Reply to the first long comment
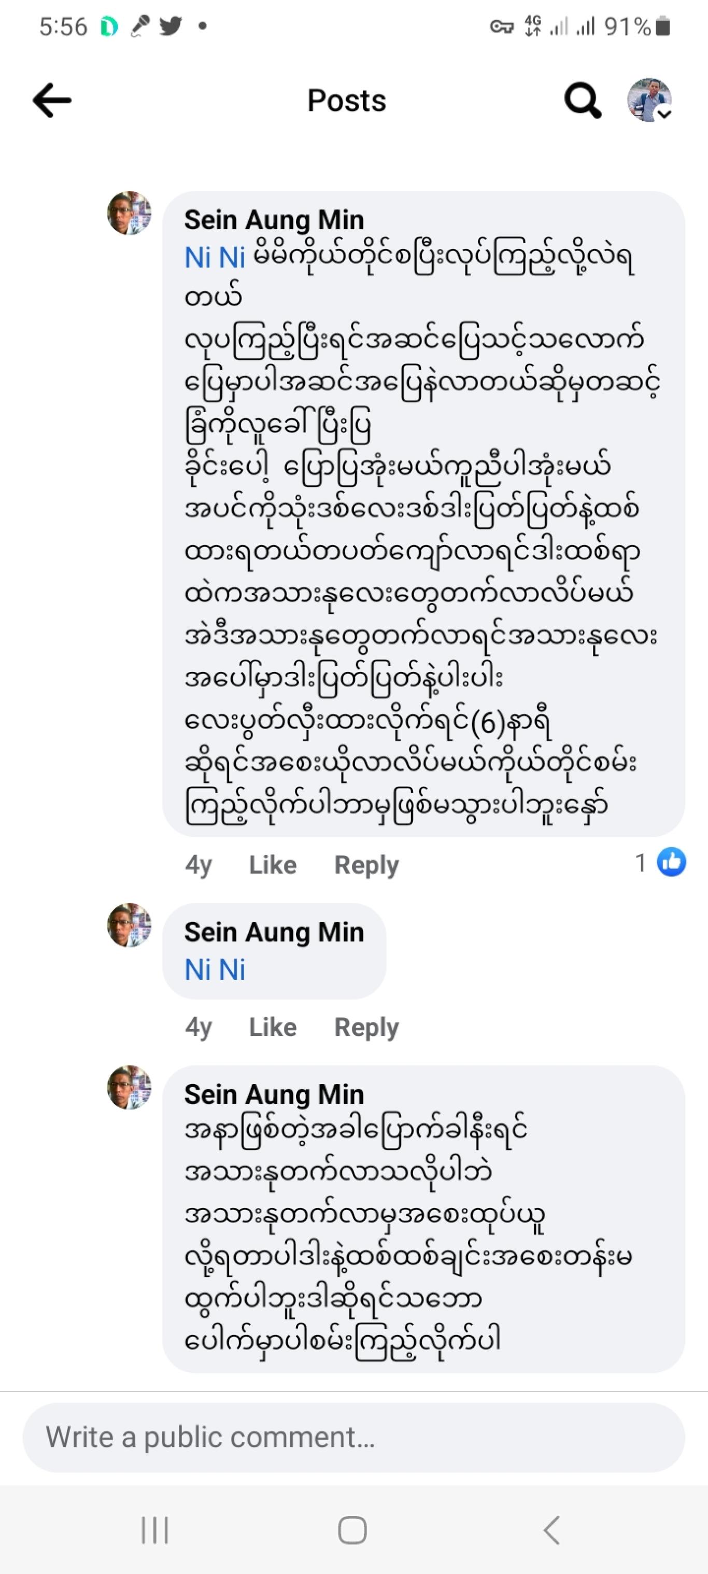This screenshot has width=708, height=1574. click(x=366, y=865)
